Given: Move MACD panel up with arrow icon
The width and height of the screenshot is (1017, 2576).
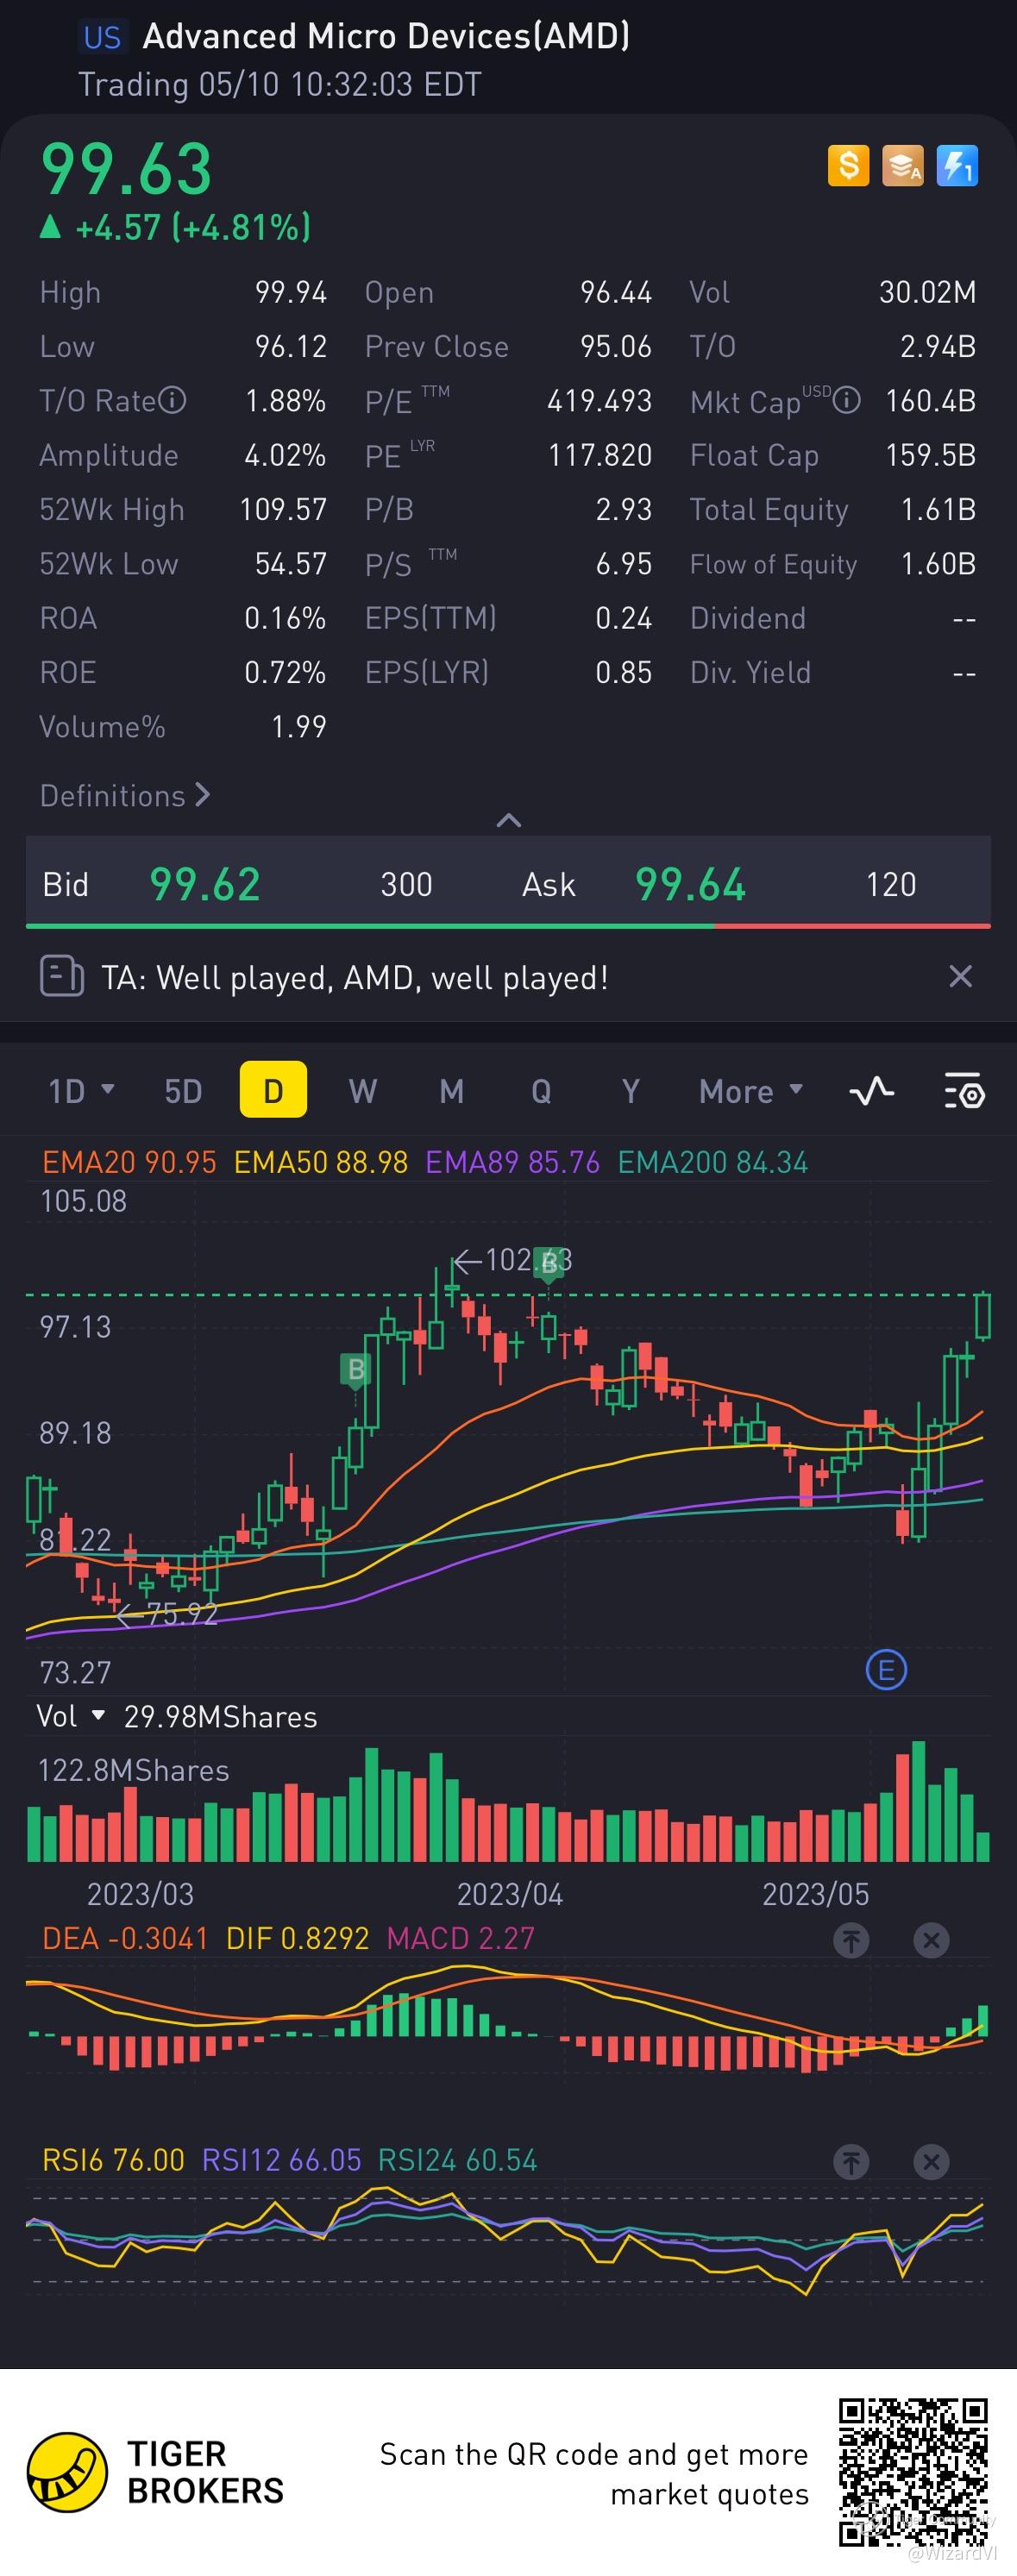Looking at the screenshot, I should (x=851, y=1940).
